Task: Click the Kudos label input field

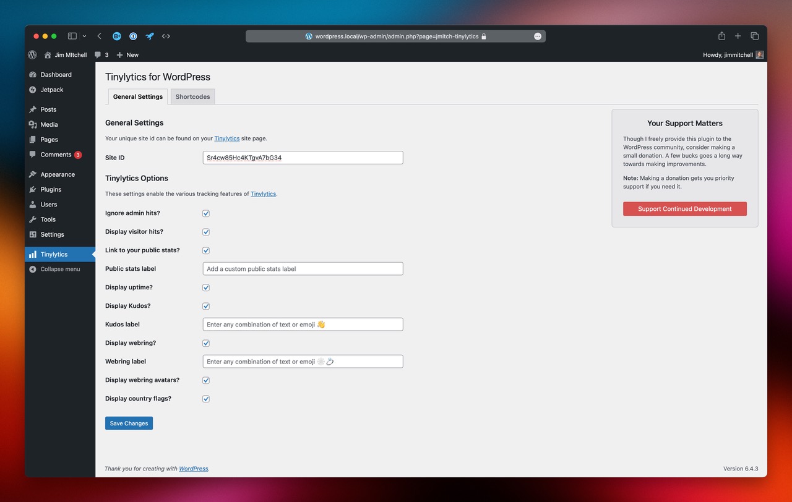Action: 303,325
